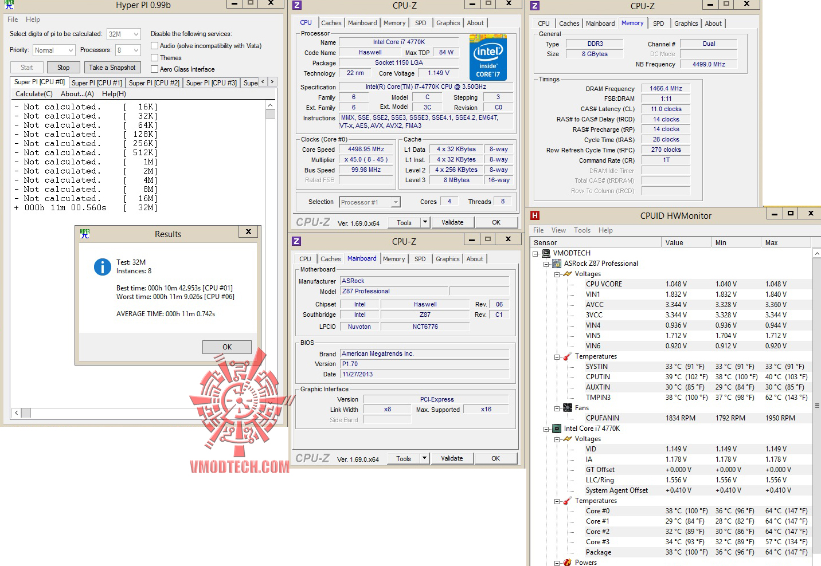The height and width of the screenshot is (566, 821).
Task: Click OK in the Results dialog
Action: click(227, 347)
